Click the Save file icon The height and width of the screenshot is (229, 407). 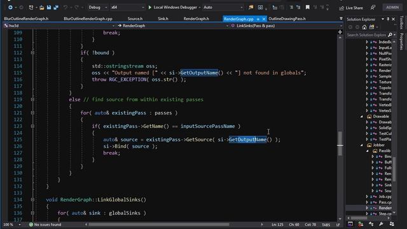(49, 8)
